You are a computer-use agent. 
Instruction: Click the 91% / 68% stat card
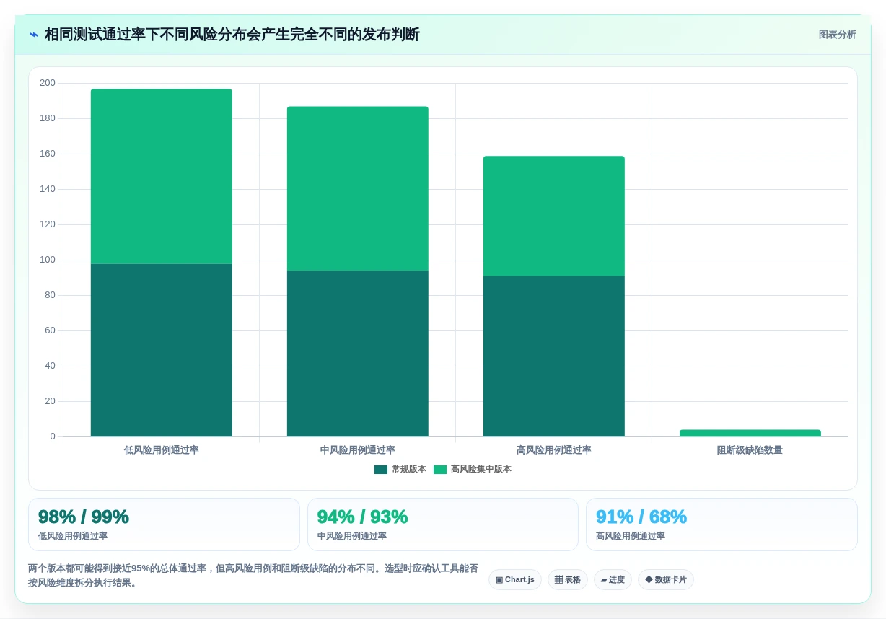721,524
